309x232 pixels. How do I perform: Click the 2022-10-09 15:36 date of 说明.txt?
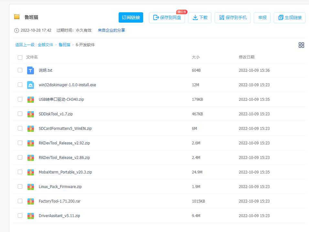tap(254, 70)
